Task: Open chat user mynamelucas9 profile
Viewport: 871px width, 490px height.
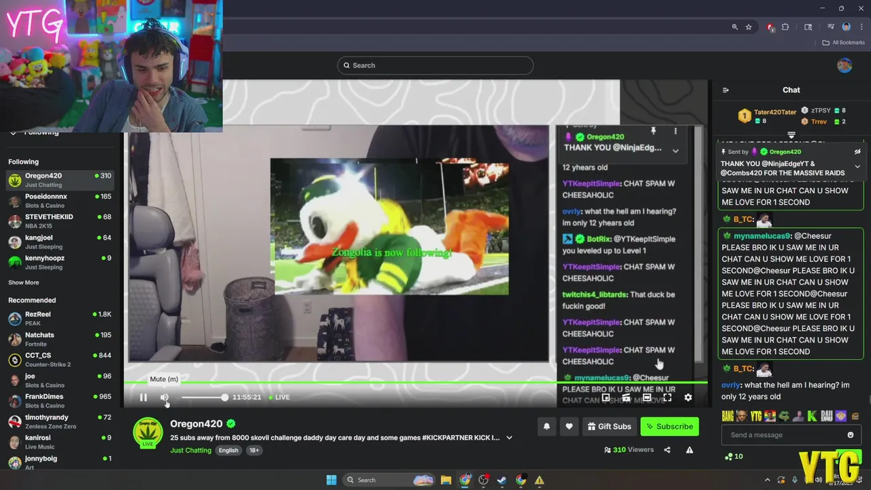Action: point(762,235)
